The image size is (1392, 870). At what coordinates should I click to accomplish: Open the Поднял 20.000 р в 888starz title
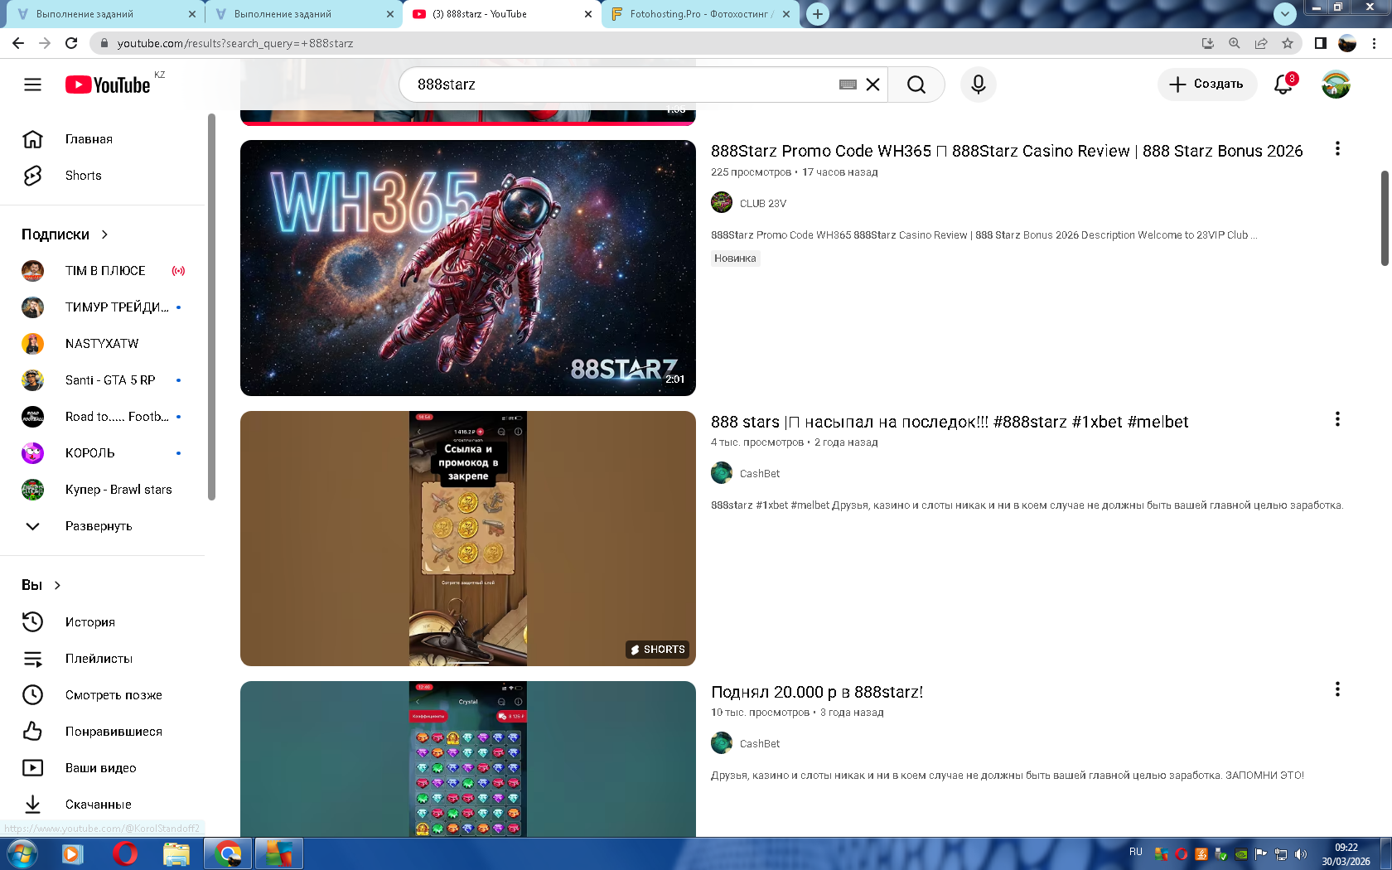click(817, 692)
